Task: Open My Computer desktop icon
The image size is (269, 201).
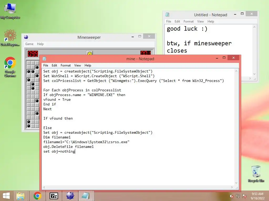Action: pos(10,10)
